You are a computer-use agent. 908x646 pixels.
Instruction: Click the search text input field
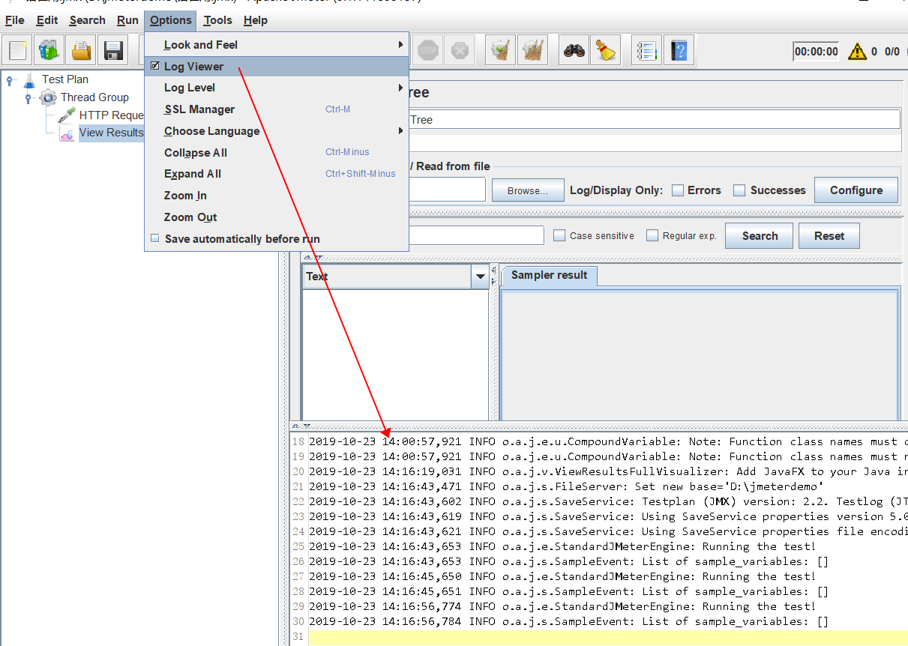click(475, 235)
